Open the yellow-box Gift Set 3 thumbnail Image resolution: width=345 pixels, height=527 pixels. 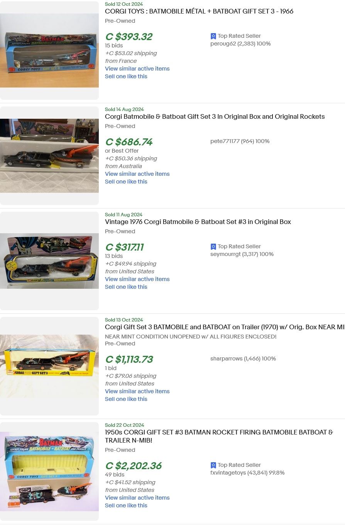point(49,366)
